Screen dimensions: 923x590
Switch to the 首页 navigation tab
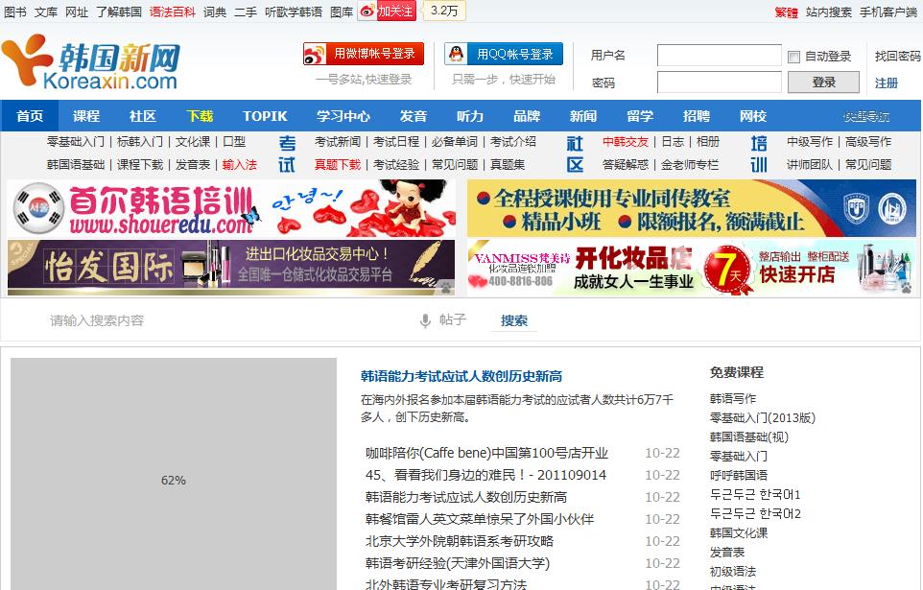[30, 115]
